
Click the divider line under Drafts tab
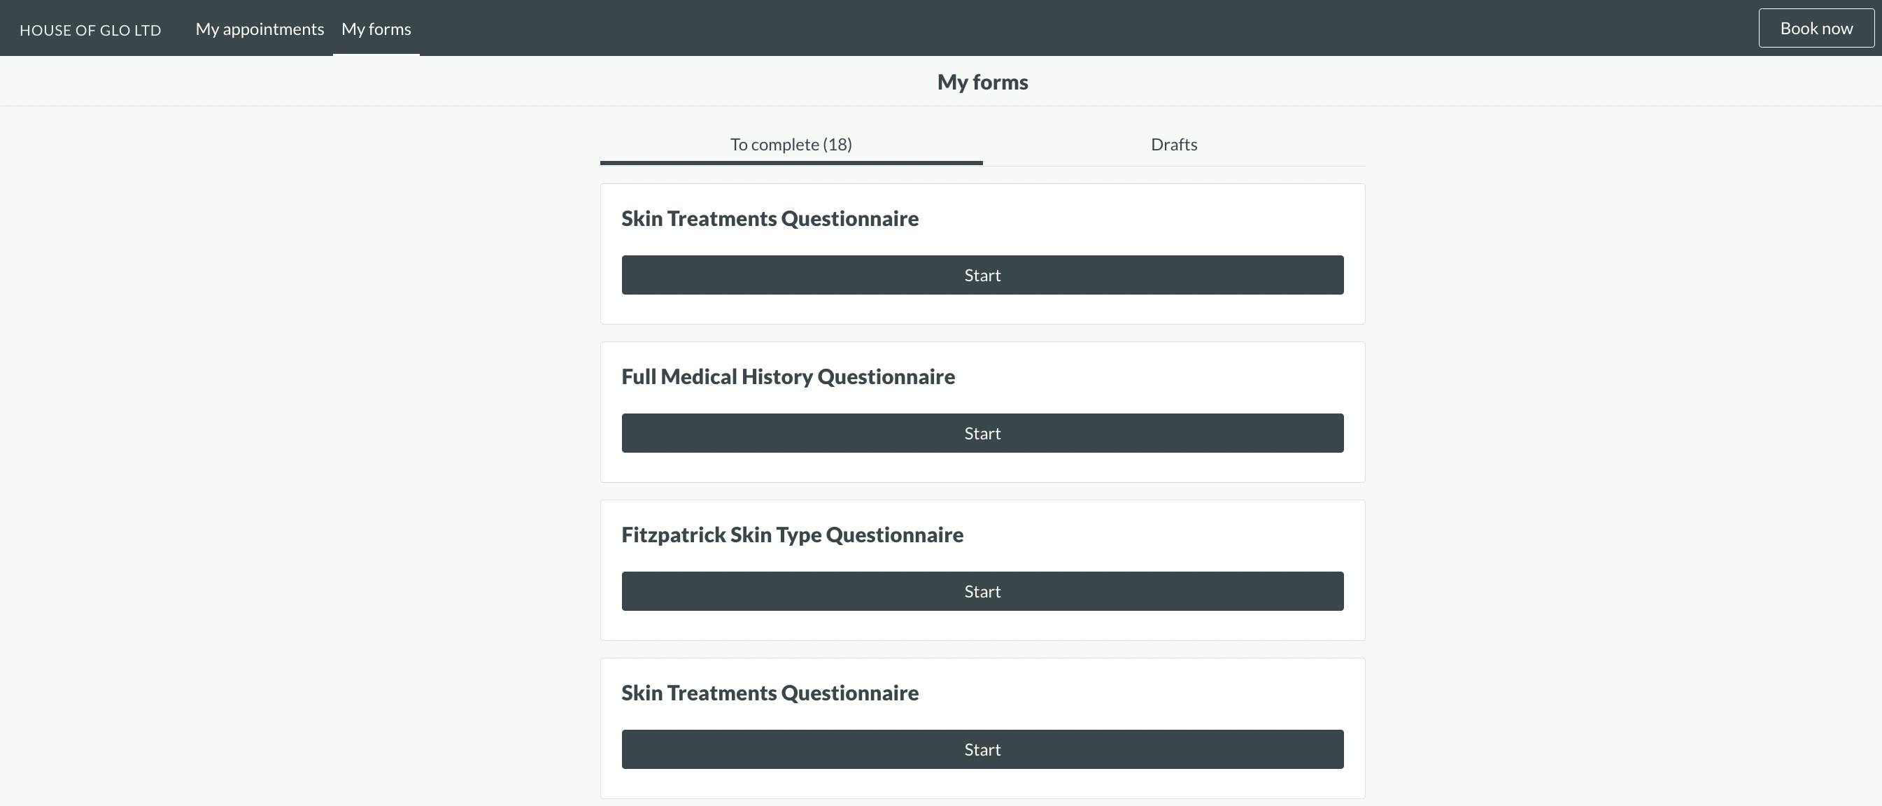click(1173, 166)
